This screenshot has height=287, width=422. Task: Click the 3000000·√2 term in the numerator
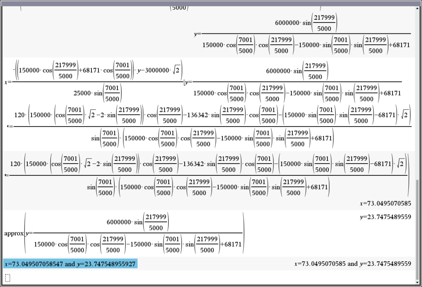point(165,71)
